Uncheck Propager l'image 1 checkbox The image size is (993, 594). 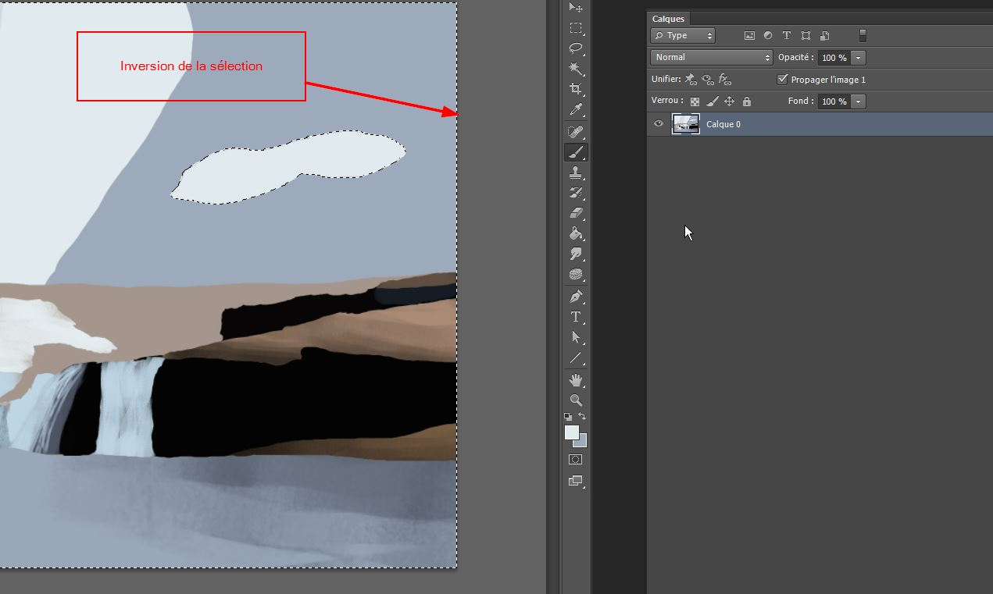point(782,80)
